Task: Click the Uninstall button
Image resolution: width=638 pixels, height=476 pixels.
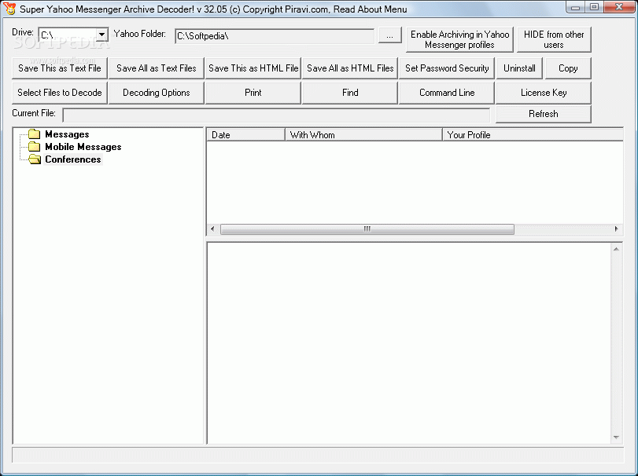Action: click(519, 68)
